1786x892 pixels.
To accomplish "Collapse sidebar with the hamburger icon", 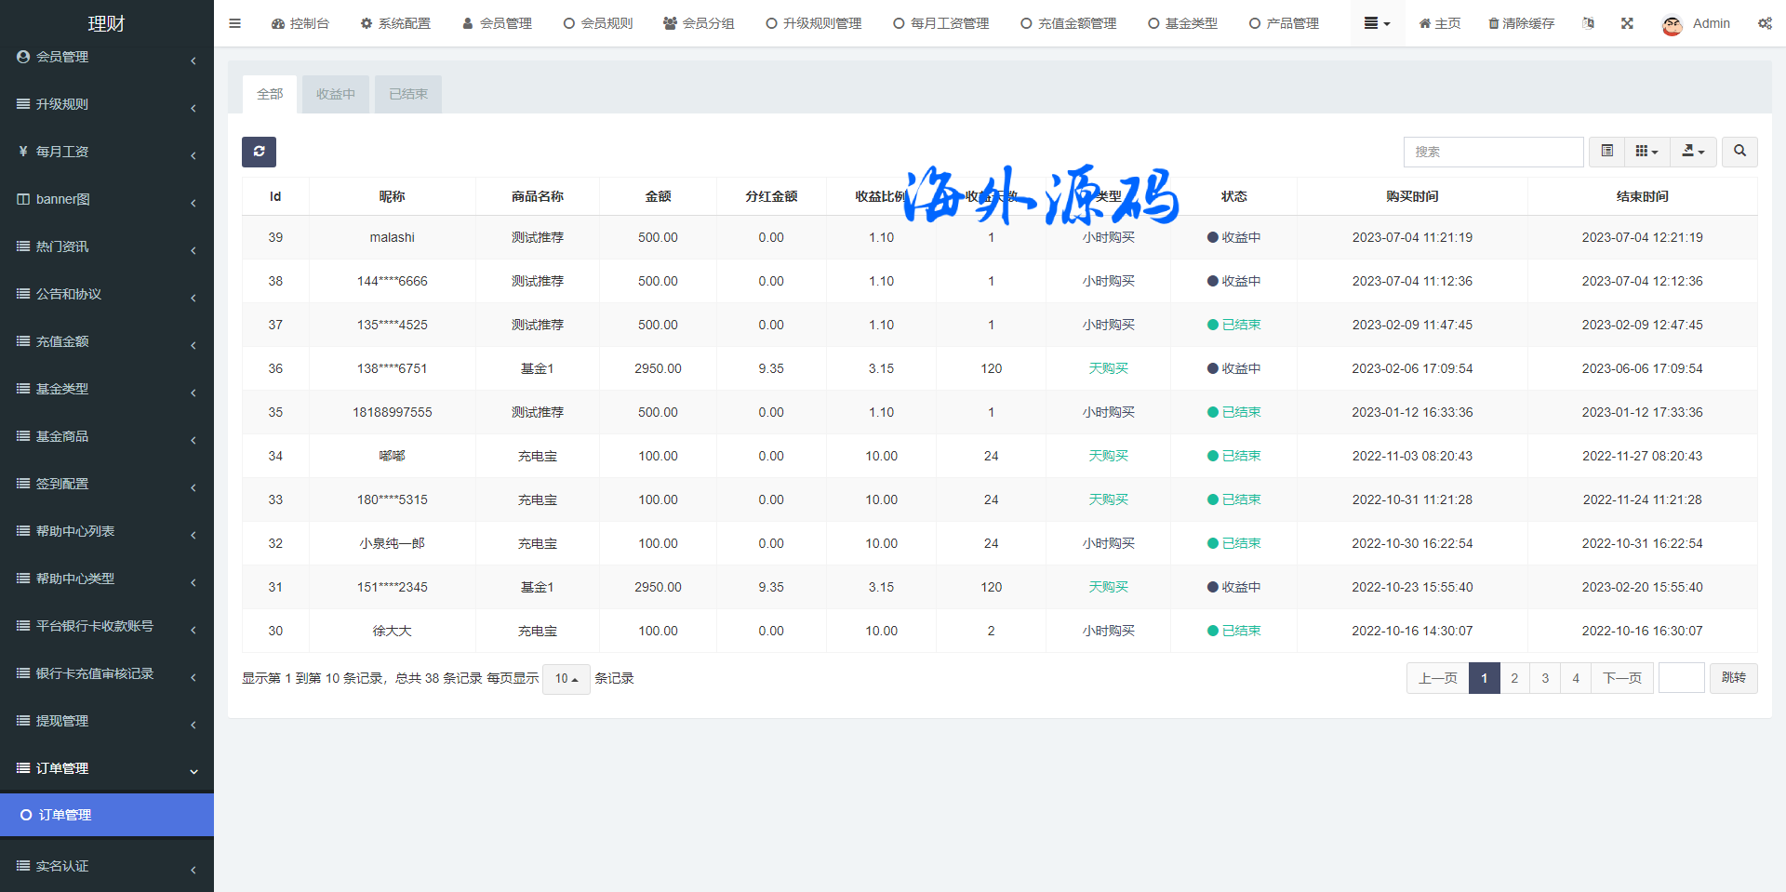I will click(234, 23).
